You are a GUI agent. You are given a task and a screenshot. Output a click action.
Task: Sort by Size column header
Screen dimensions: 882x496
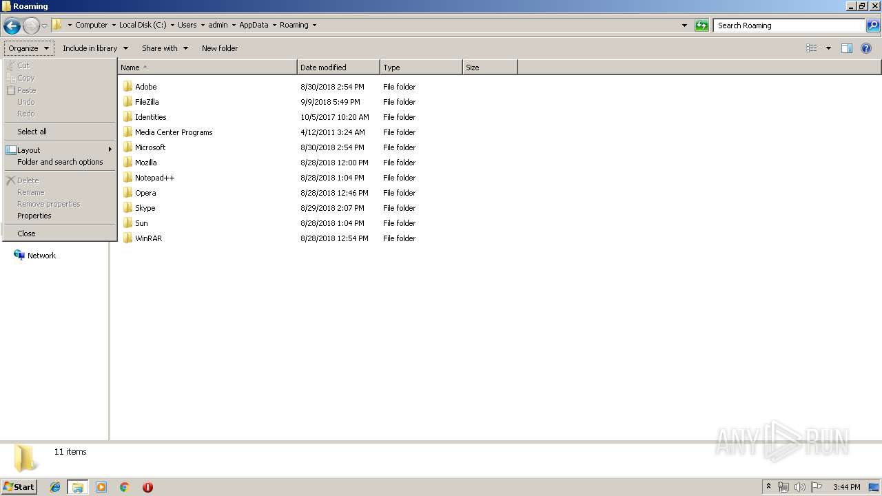490,68
